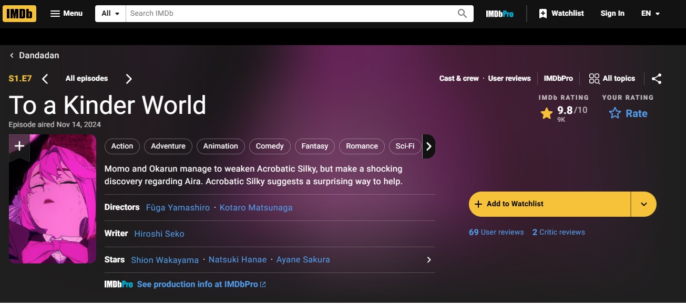Image resolution: width=686 pixels, height=307 pixels.
Task: Click the yellow Add to Watchlist button
Action: click(549, 204)
